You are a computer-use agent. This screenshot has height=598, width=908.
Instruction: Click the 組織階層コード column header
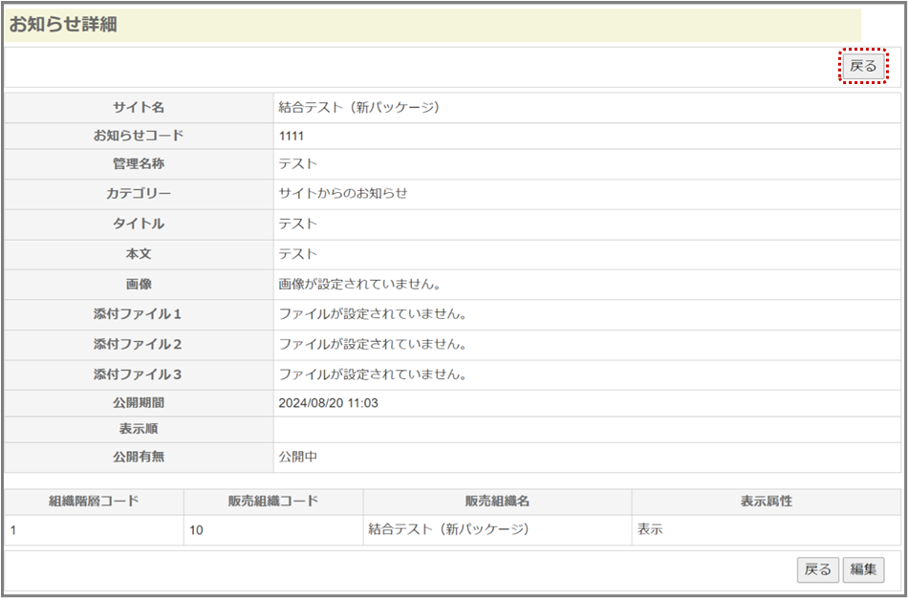click(x=94, y=502)
